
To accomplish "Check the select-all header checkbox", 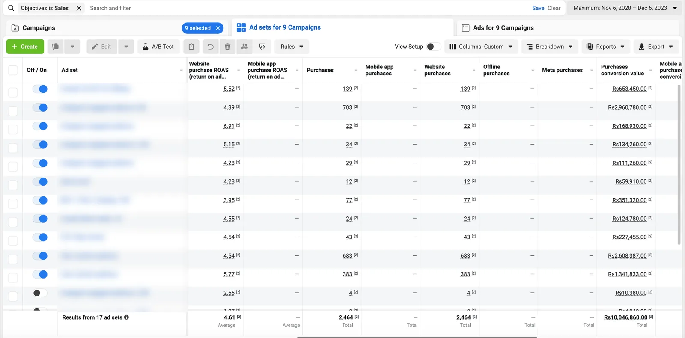I will point(13,70).
